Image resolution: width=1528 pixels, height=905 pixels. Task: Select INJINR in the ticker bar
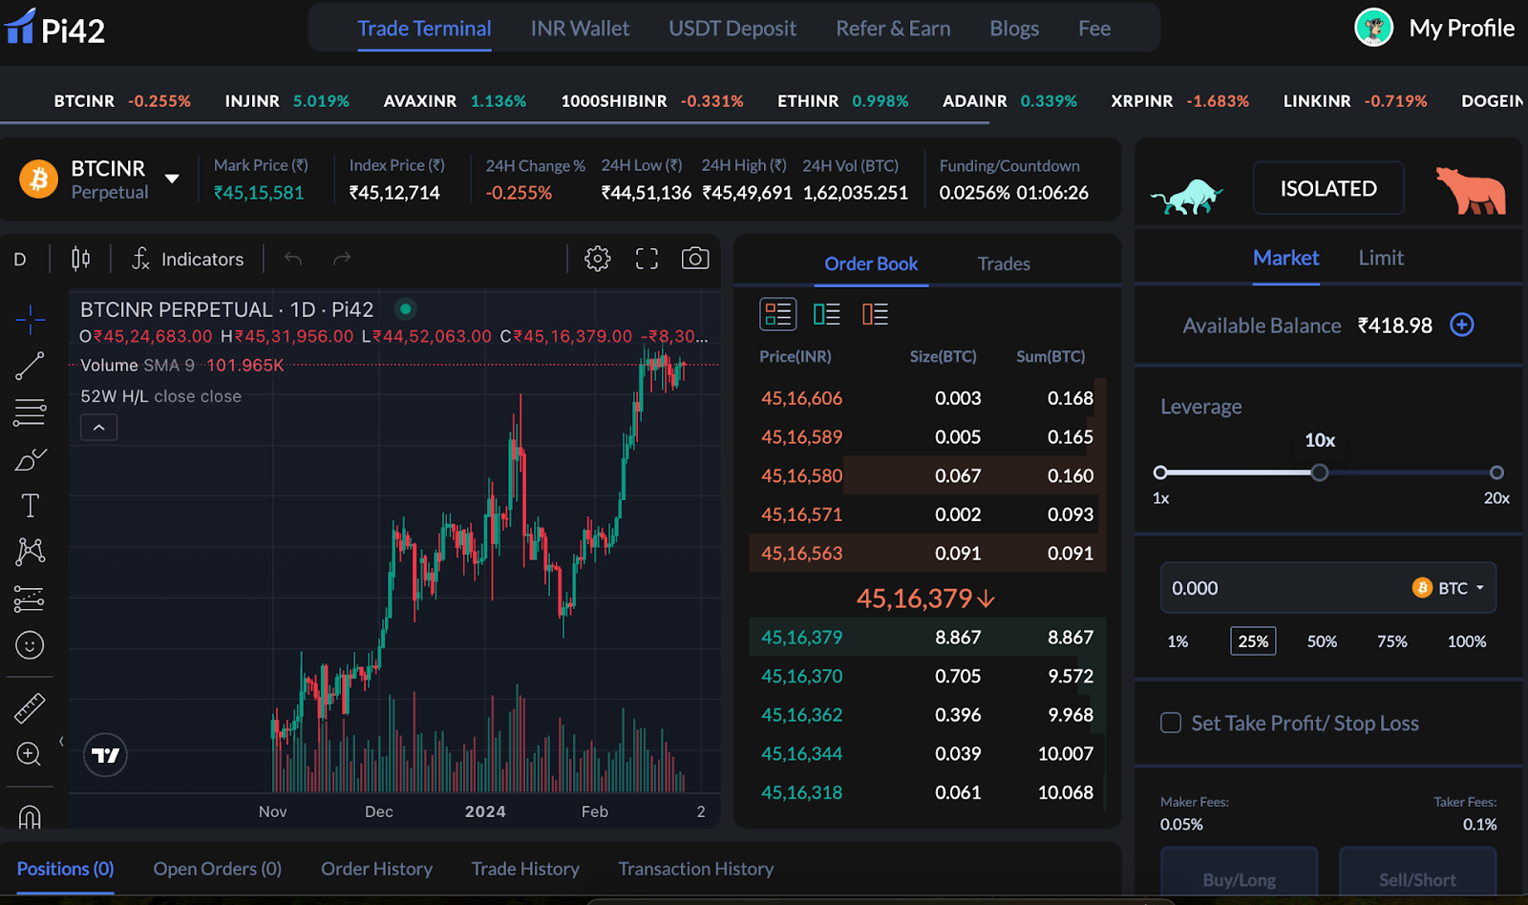coord(286,101)
